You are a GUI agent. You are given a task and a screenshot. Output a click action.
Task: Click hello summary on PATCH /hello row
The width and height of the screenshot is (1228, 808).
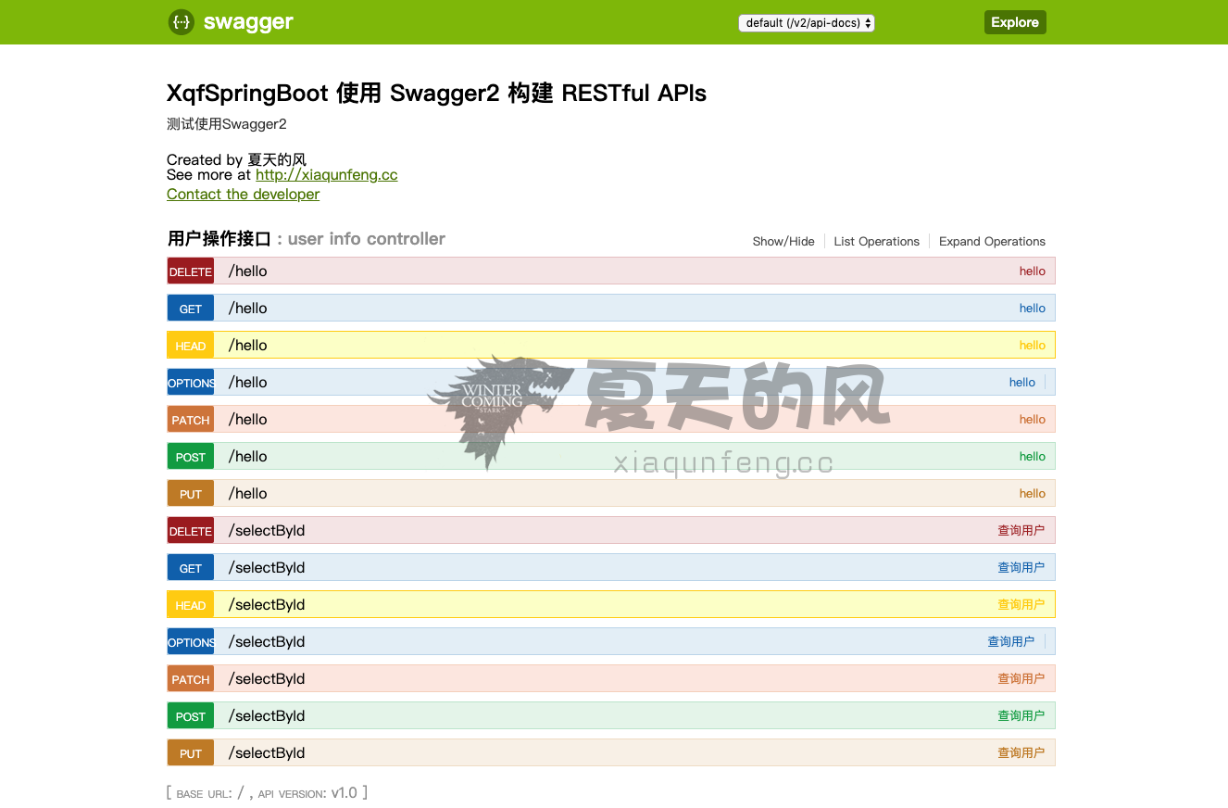point(1033,420)
